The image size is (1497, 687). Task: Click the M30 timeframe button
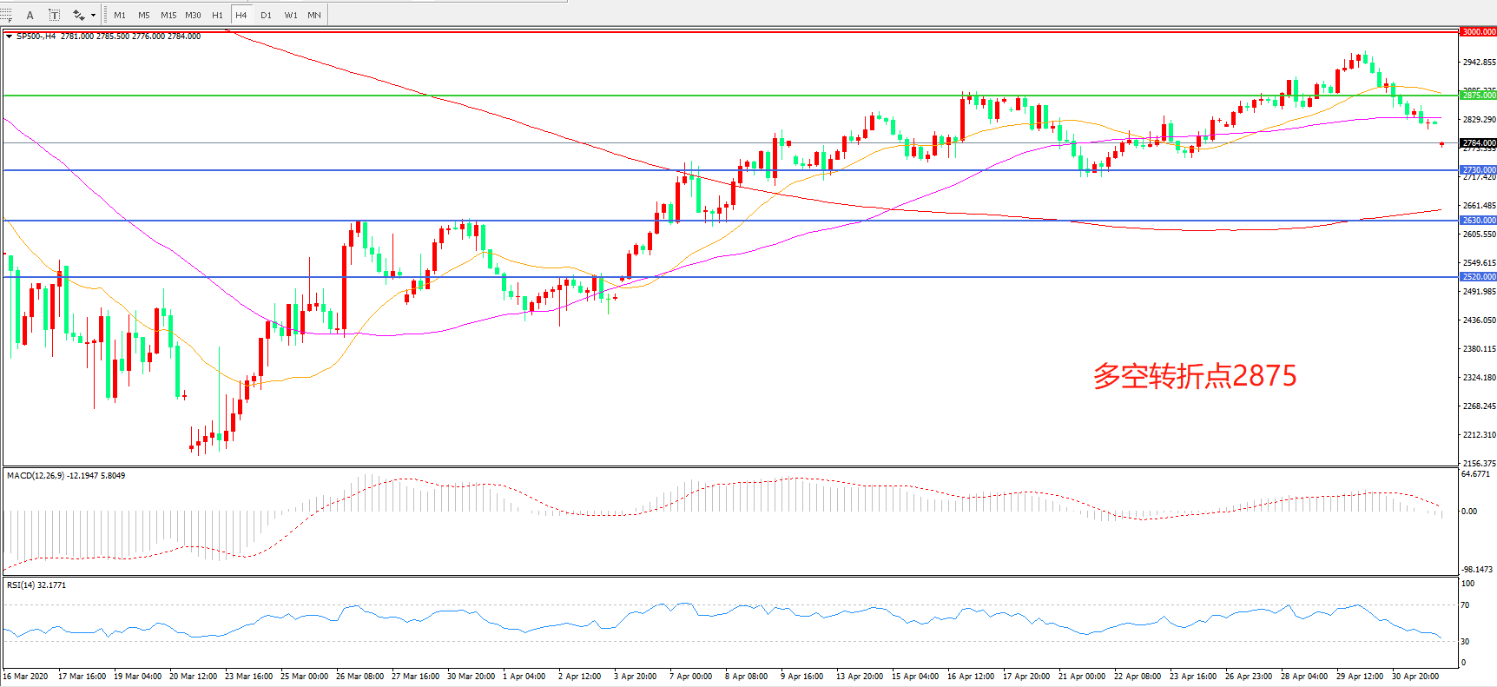pos(193,15)
